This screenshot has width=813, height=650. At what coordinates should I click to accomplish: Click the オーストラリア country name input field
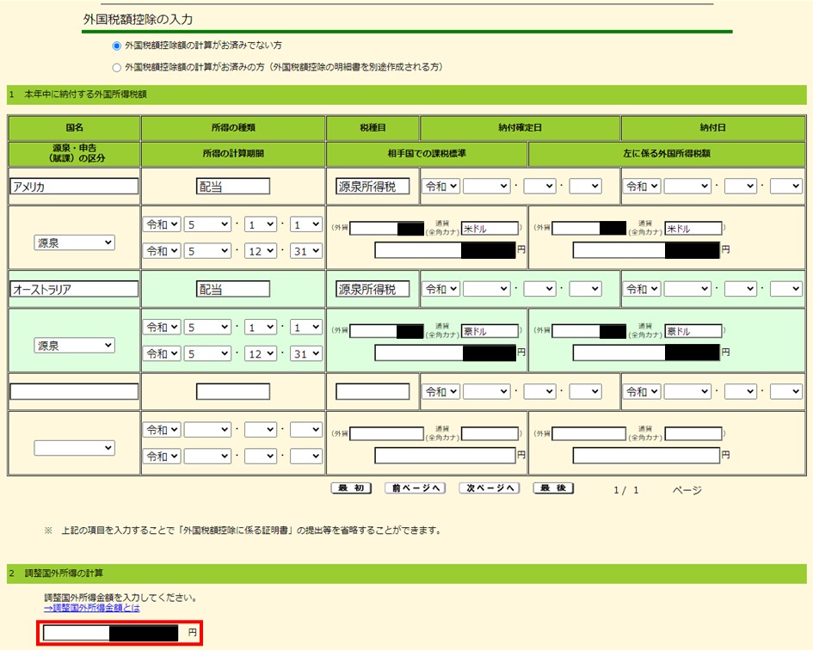73,288
